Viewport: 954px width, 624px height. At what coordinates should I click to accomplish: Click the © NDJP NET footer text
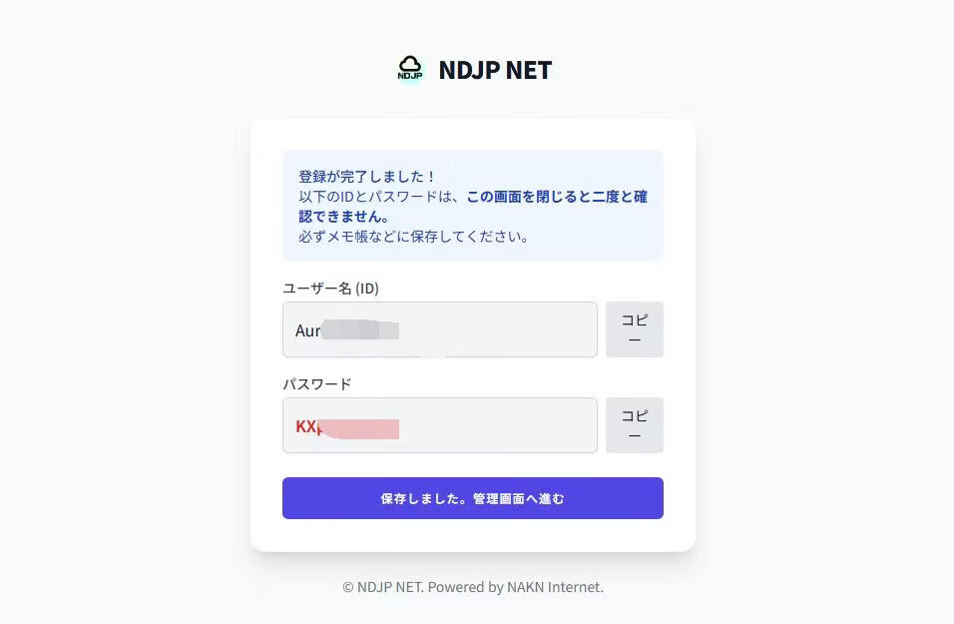(382, 587)
